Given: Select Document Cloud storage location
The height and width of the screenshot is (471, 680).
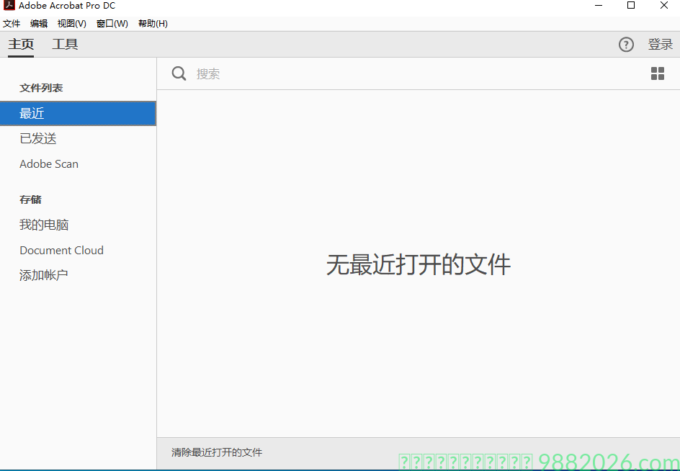Looking at the screenshot, I should click(x=61, y=250).
